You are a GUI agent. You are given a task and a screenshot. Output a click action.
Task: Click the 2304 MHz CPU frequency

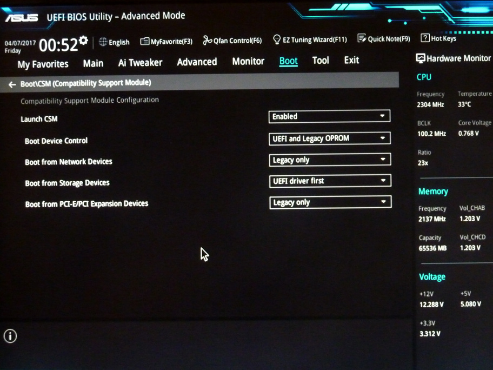click(x=430, y=104)
